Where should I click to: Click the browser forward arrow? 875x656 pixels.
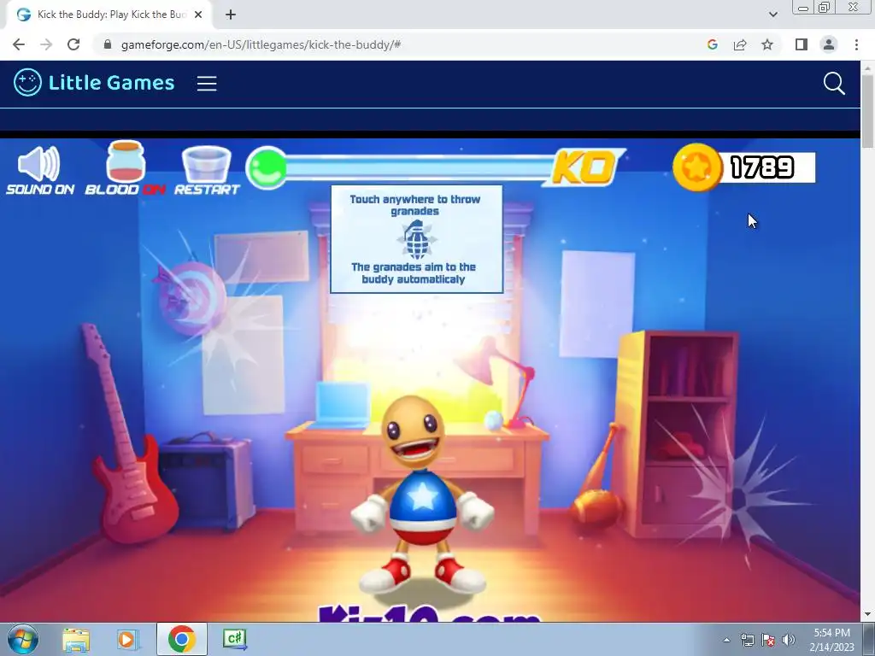[x=46, y=44]
